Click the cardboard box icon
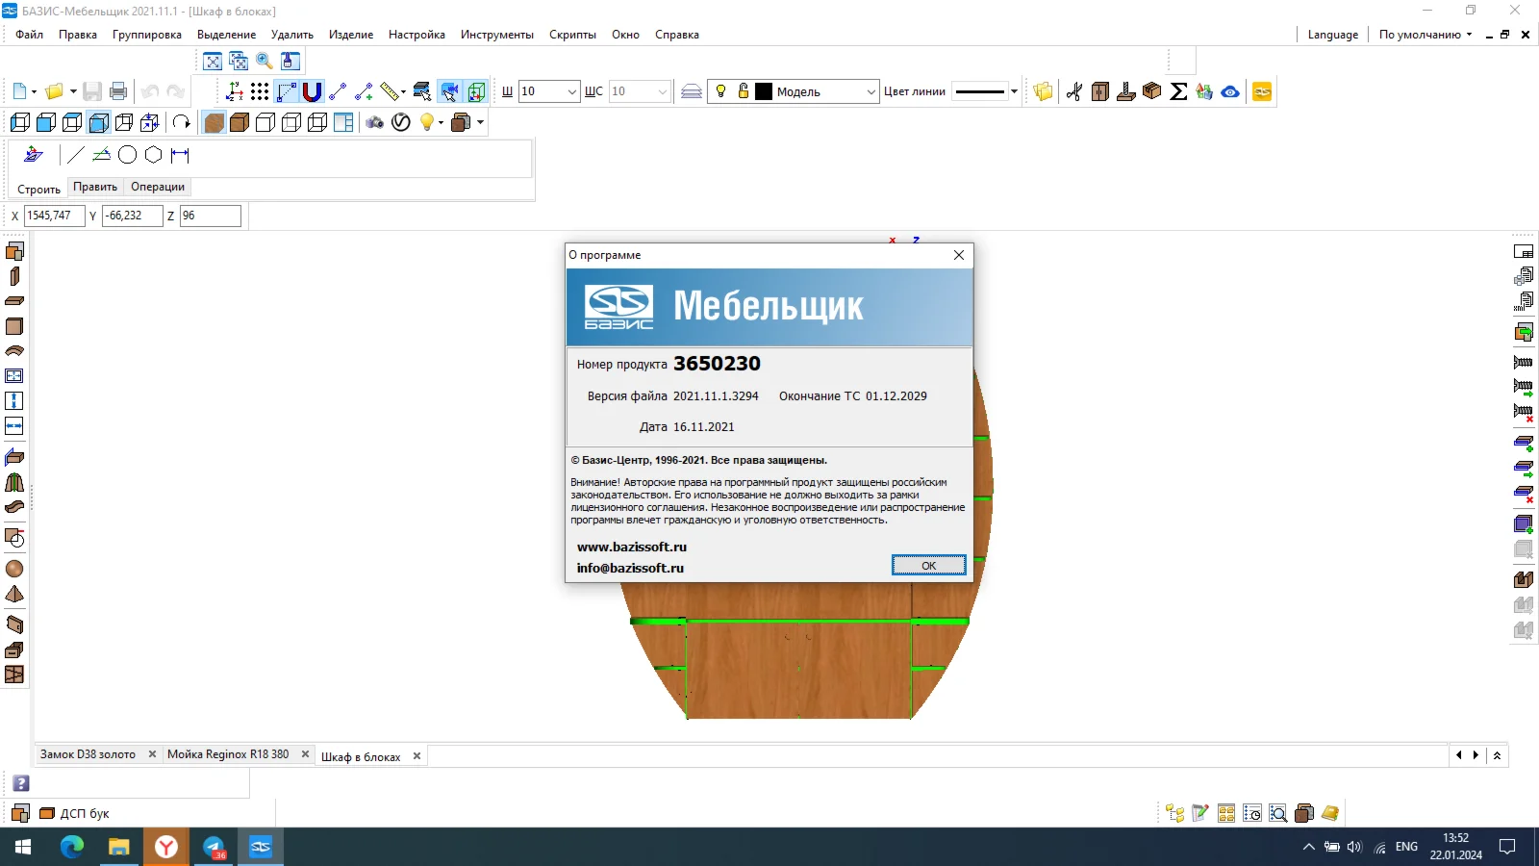This screenshot has width=1539, height=866. 1152,91
